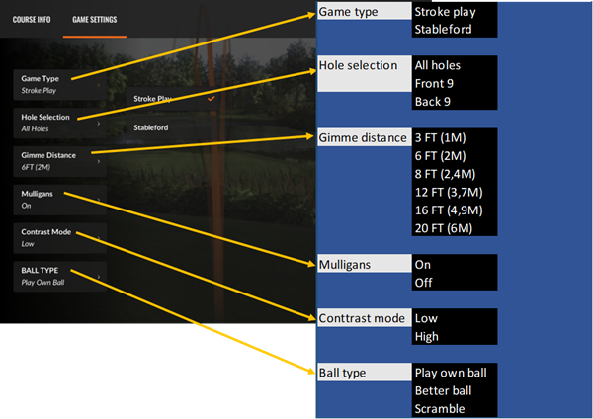Click the All Holes value text
This screenshot has width=593, height=419.
point(38,128)
